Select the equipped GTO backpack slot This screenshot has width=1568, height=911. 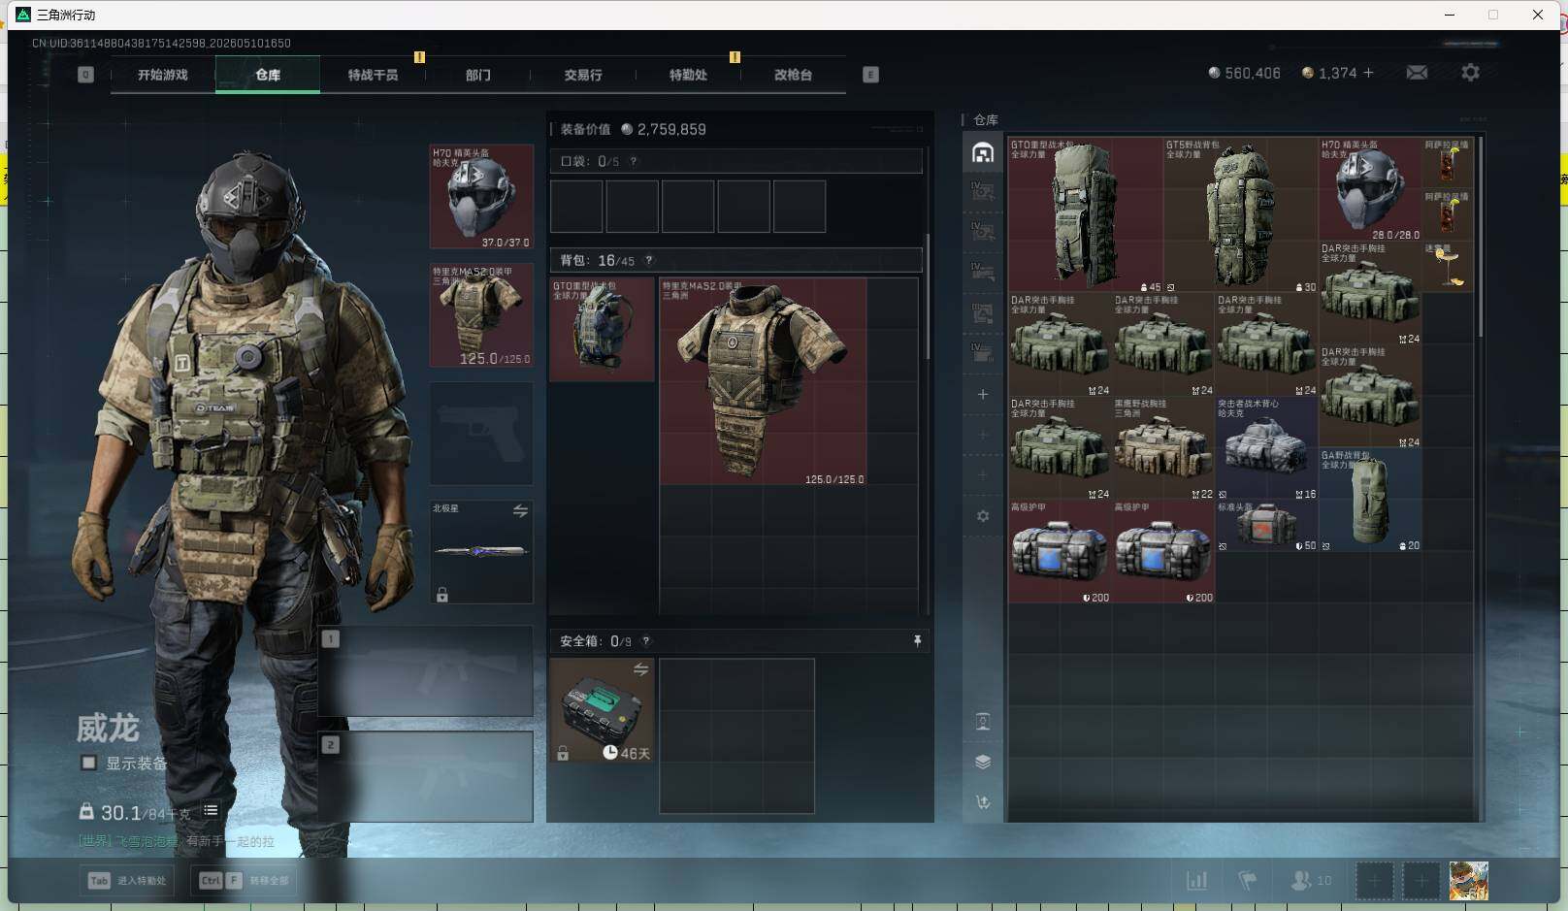pyautogui.click(x=602, y=329)
